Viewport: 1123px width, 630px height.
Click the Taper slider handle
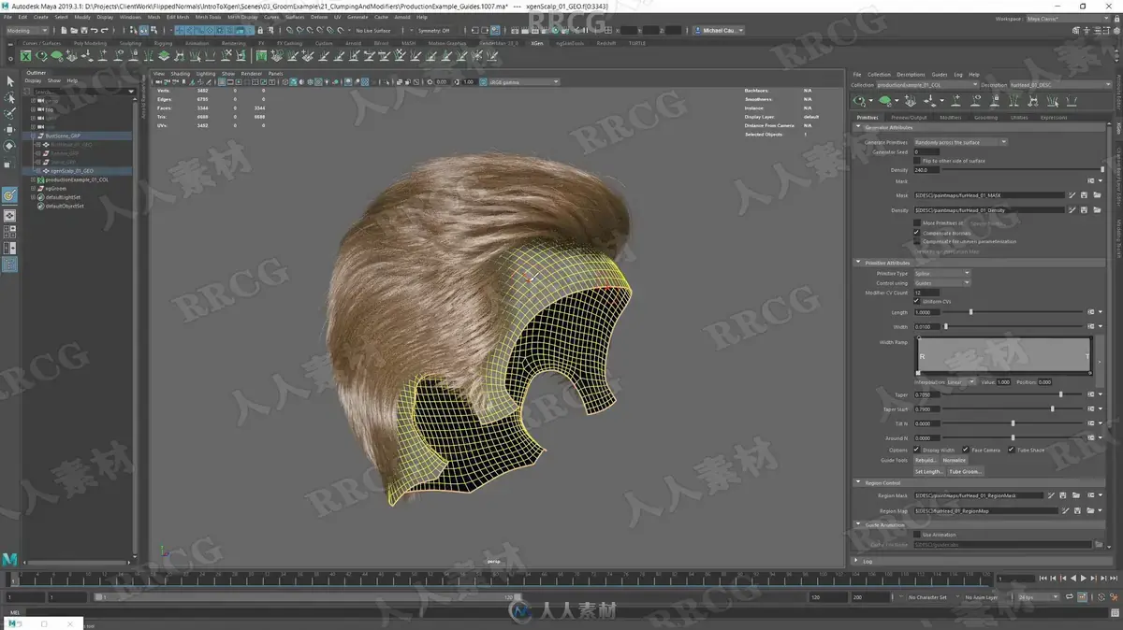coord(1061,394)
